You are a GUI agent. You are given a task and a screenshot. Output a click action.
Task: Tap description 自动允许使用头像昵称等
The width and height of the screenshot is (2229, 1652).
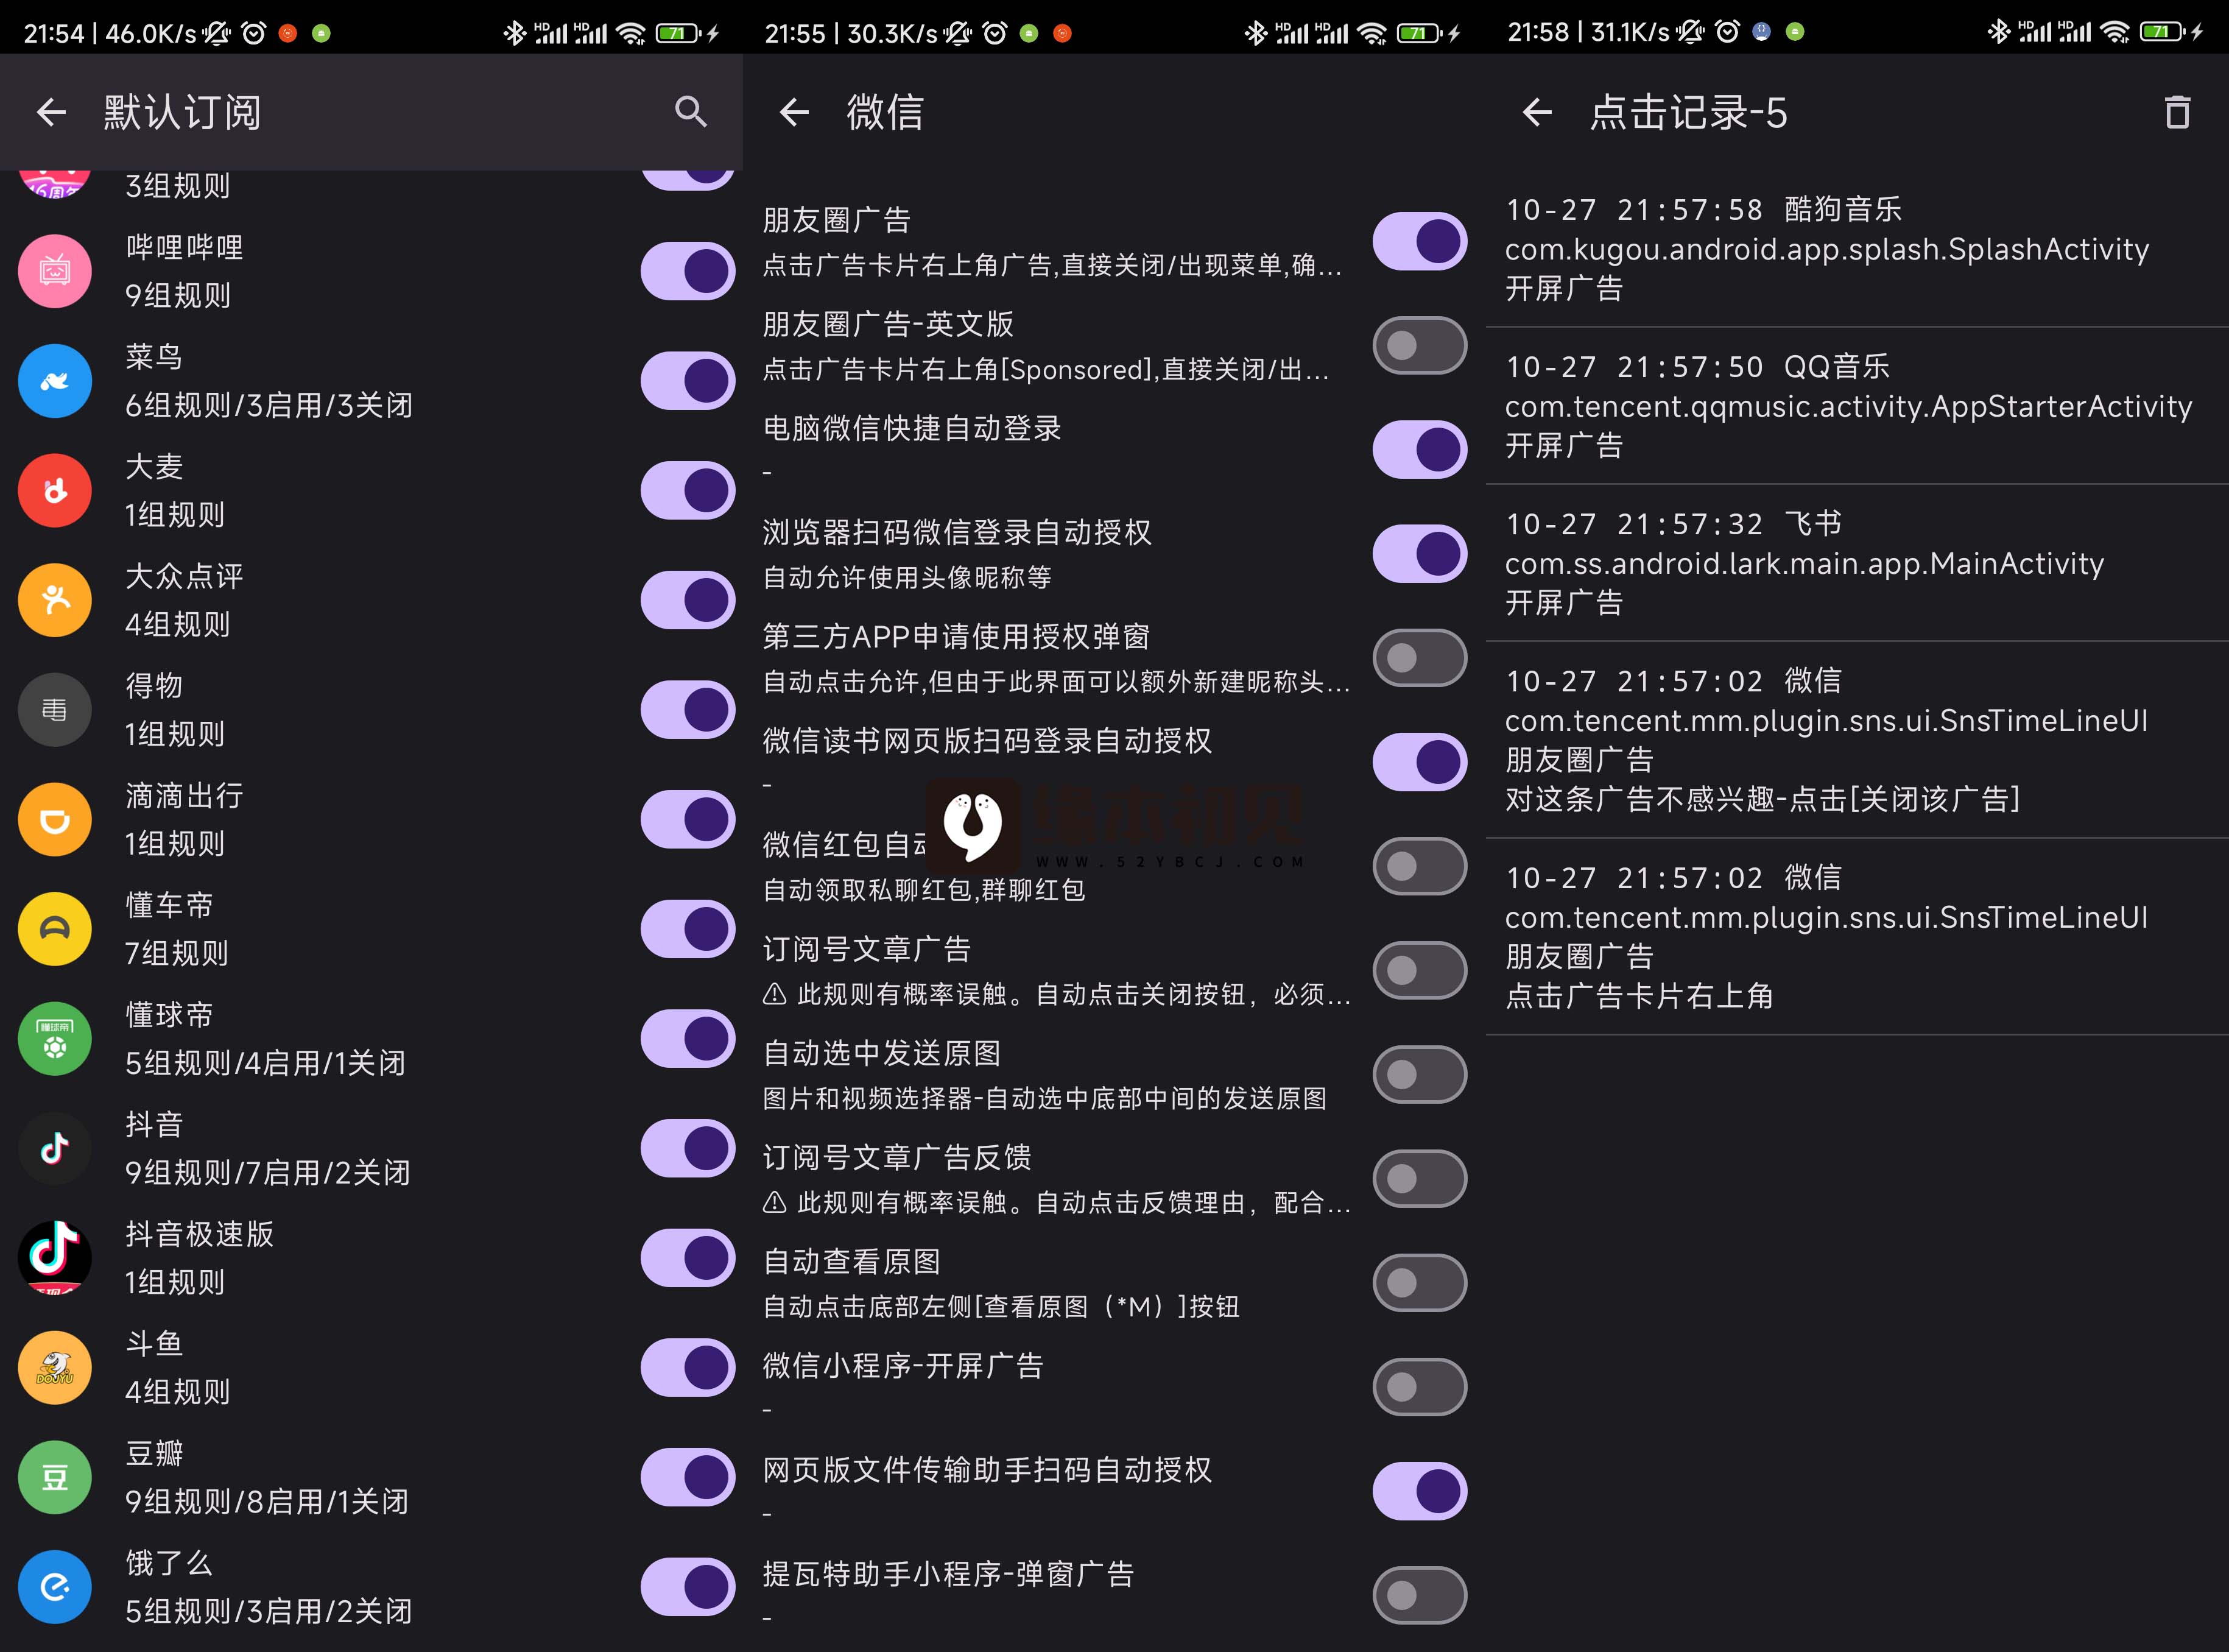907,578
